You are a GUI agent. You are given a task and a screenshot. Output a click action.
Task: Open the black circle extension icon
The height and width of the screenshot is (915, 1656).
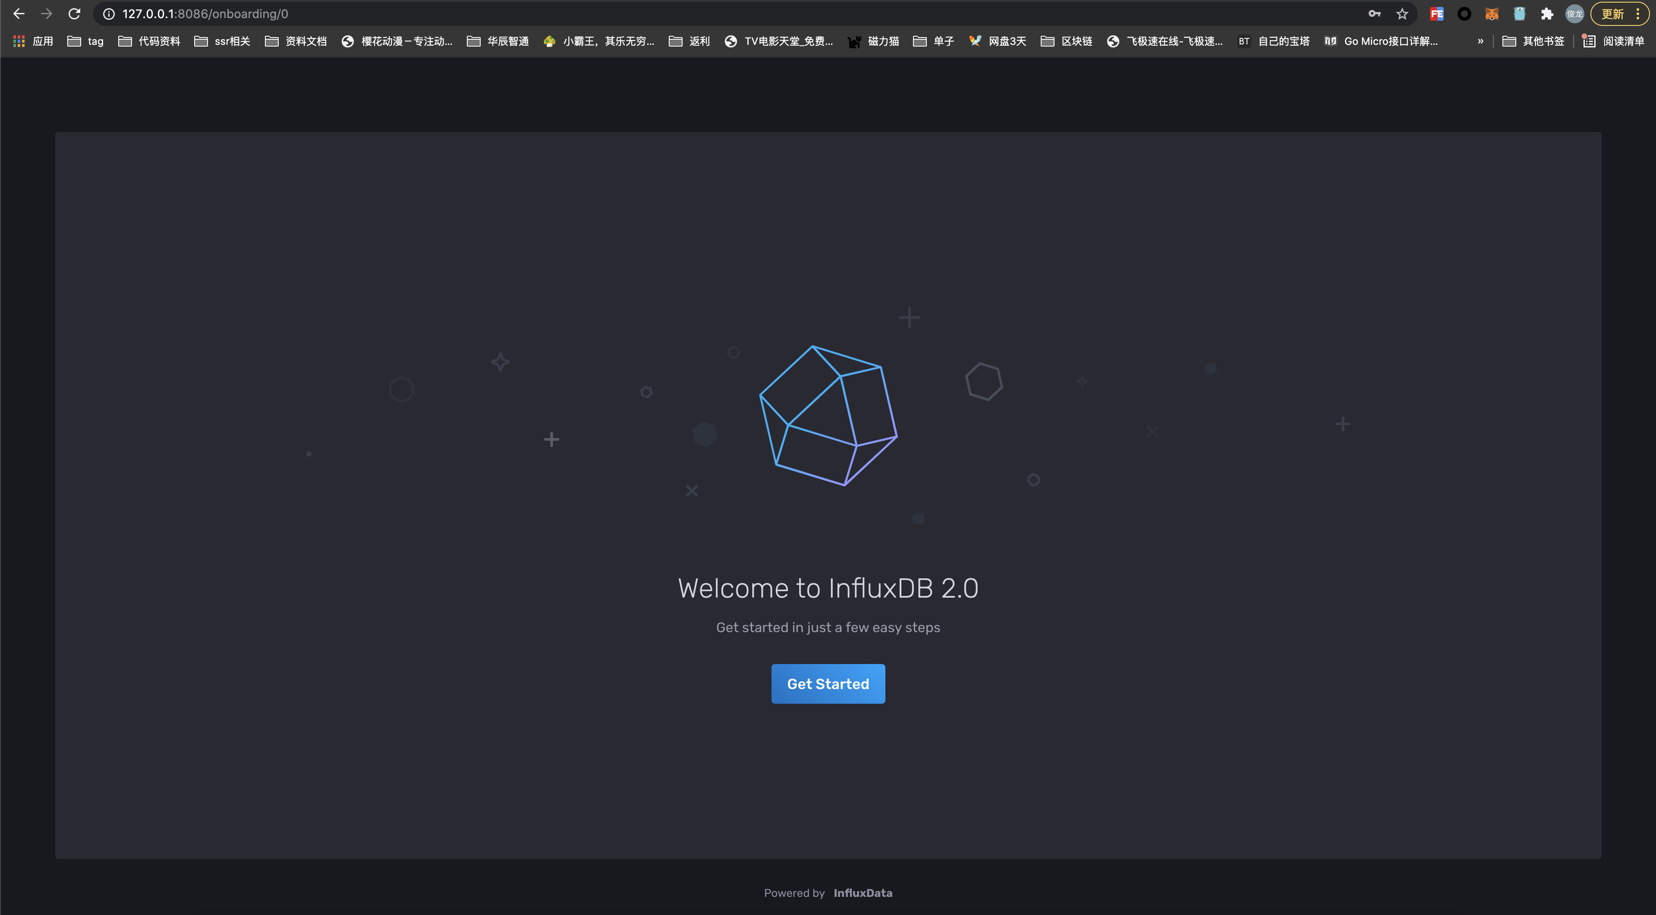pos(1464,13)
